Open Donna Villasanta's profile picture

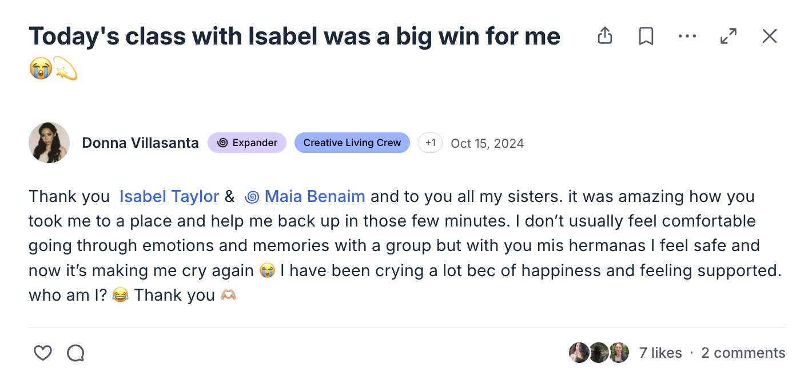point(49,143)
